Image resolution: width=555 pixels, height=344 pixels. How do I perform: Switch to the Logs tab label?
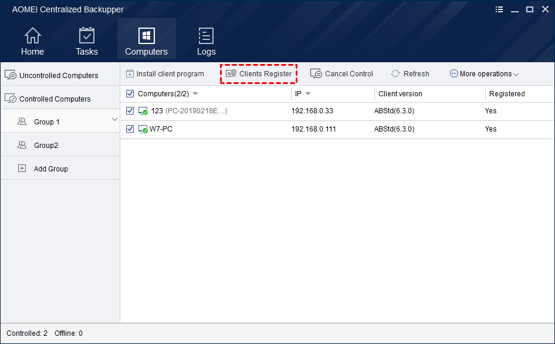[x=207, y=52]
